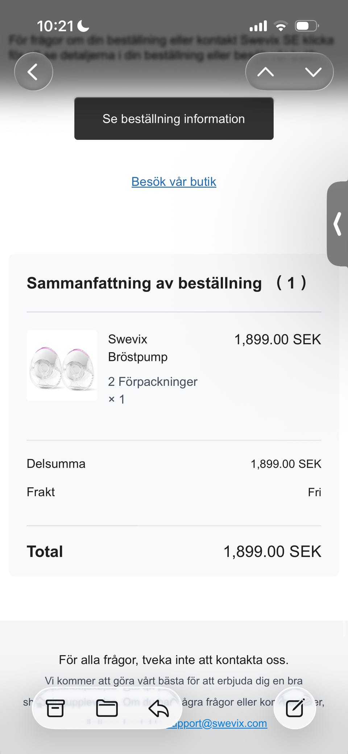348x754 pixels.
Task: Tap the Total 1,899.00 SEK amount
Action: click(x=272, y=551)
